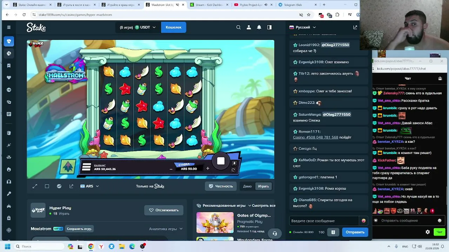Image resolution: width=449 pixels, height=252 pixels.
Task: Open the Hyper Play provider link
Action: pos(60,208)
